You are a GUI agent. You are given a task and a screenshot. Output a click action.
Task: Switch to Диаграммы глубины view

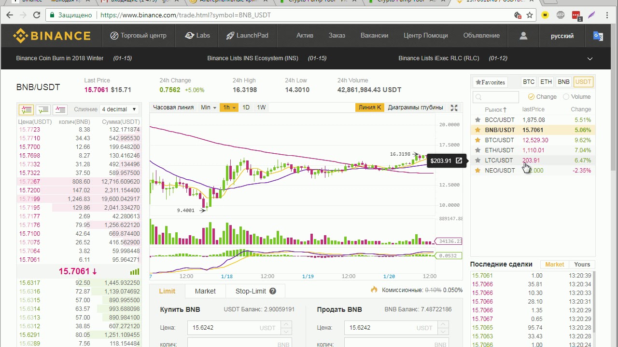(x=415, y=107)
